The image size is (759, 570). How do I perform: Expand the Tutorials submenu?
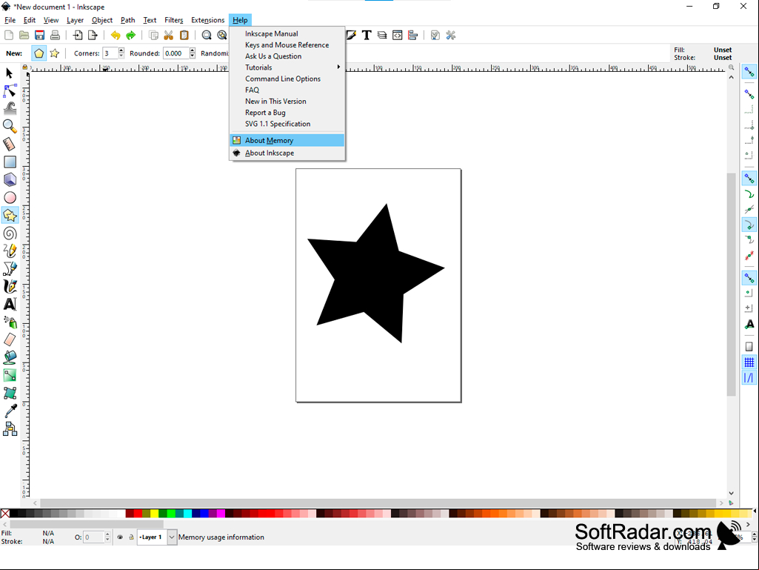287,67
